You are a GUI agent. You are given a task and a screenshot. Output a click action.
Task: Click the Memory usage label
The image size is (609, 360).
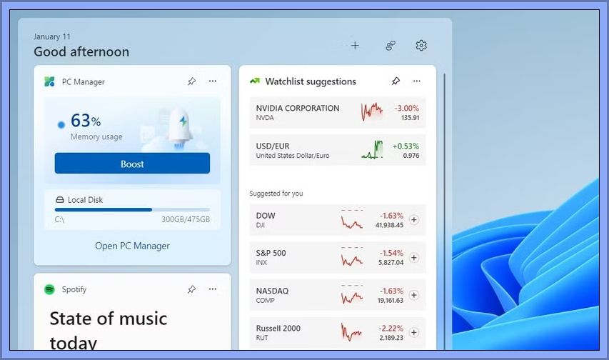pyautogui.click(x=96, y=137)
